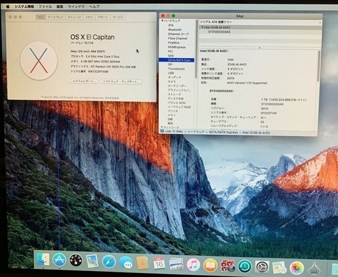
Task: Switch to the メモリ tab
Action: [89, 17]
